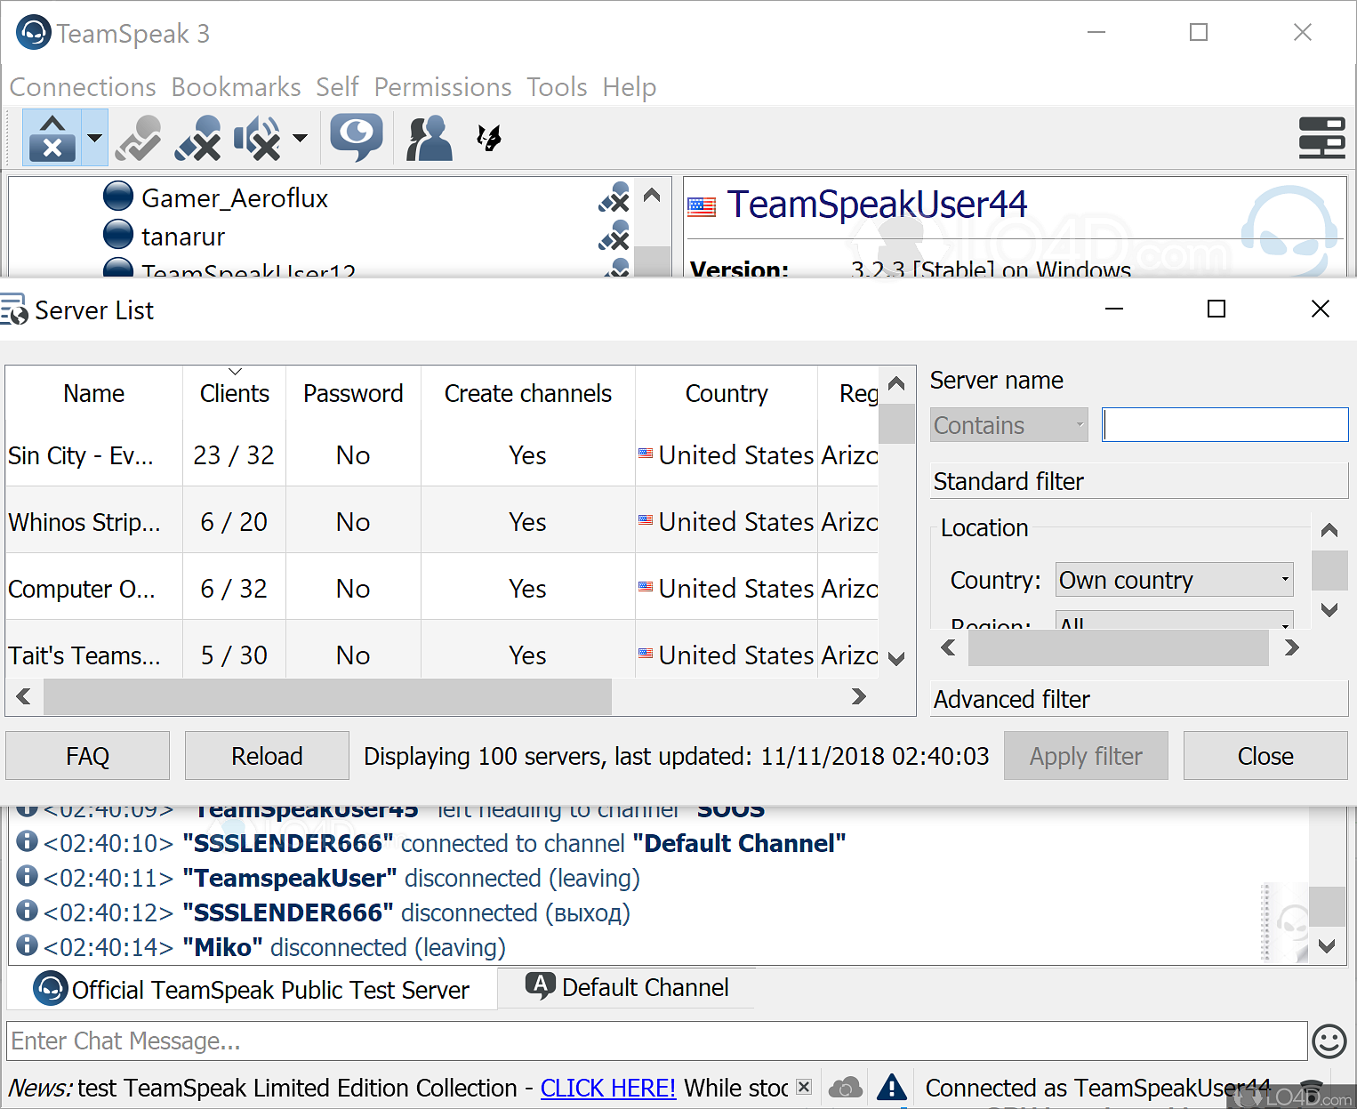Focus the Server name search field
The image size is (1357, 1109).
[x=1225, y=425]
